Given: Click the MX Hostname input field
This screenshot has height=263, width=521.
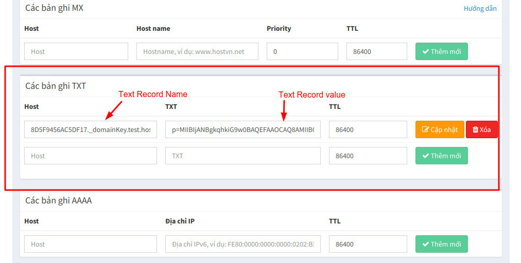Looking at the screenshot, I should click(197, 51).
